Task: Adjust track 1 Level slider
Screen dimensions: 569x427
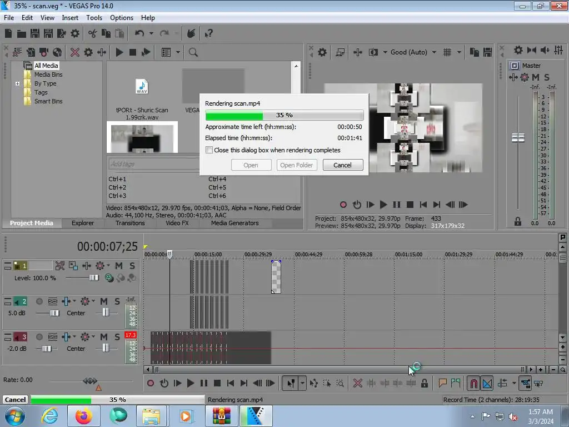Action: (x=93, y=277)
